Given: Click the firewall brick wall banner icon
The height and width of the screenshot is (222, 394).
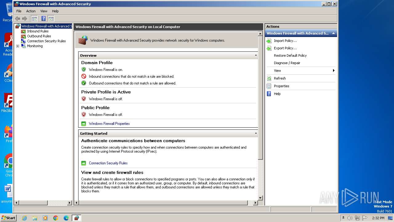Looking at the screenshot, I should (x=83, y=40).
